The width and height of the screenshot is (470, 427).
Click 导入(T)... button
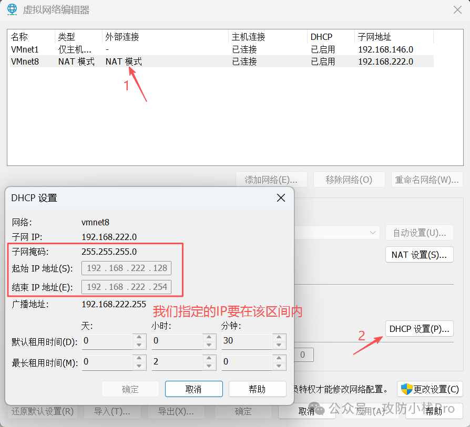click(112, 411)
